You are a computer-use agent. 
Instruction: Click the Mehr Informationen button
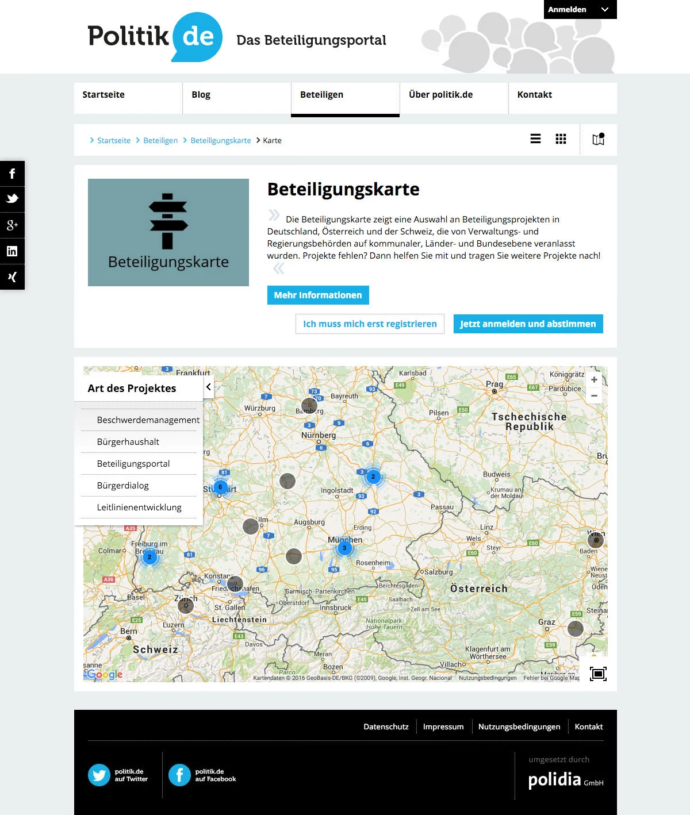pyautogui.click(x=318, y=295)
